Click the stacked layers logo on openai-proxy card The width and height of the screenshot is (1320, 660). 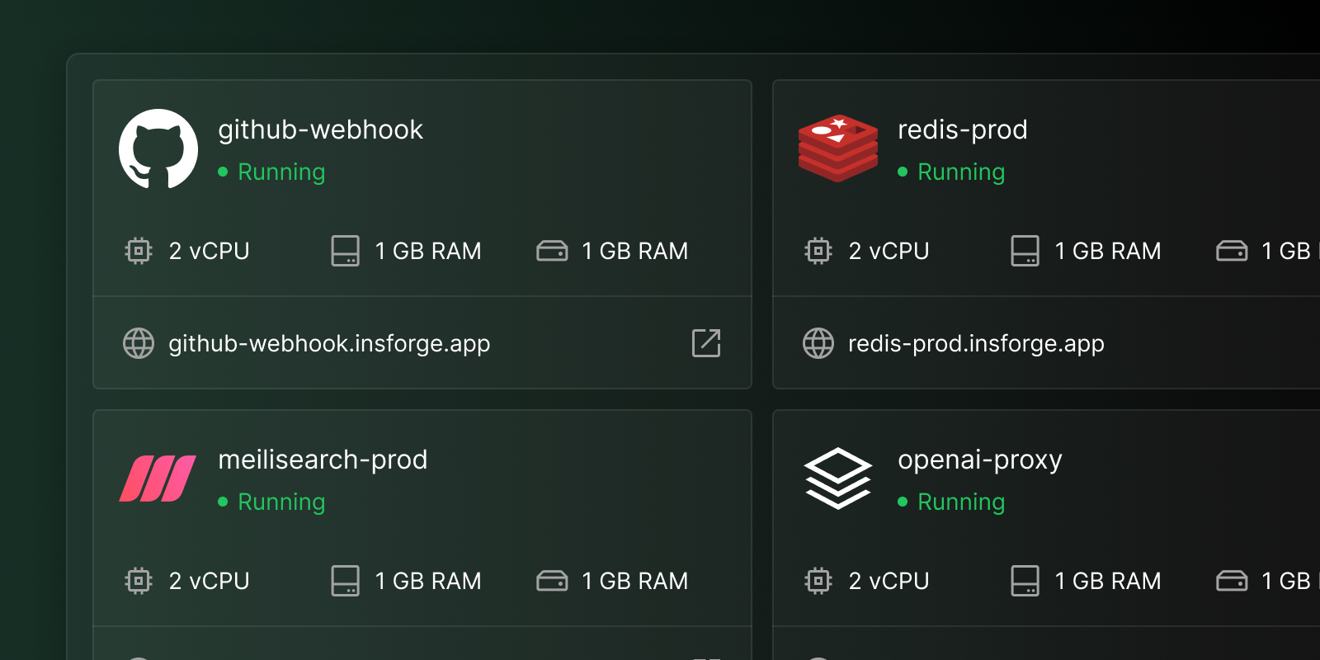(838, 478)
